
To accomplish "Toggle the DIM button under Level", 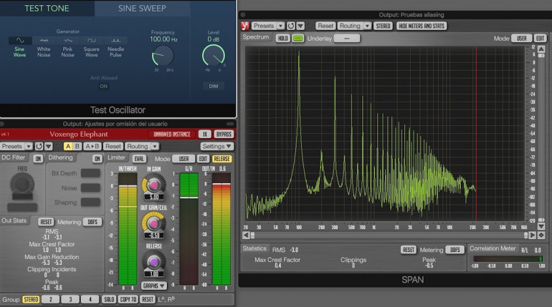I will [x=214, y=86].
